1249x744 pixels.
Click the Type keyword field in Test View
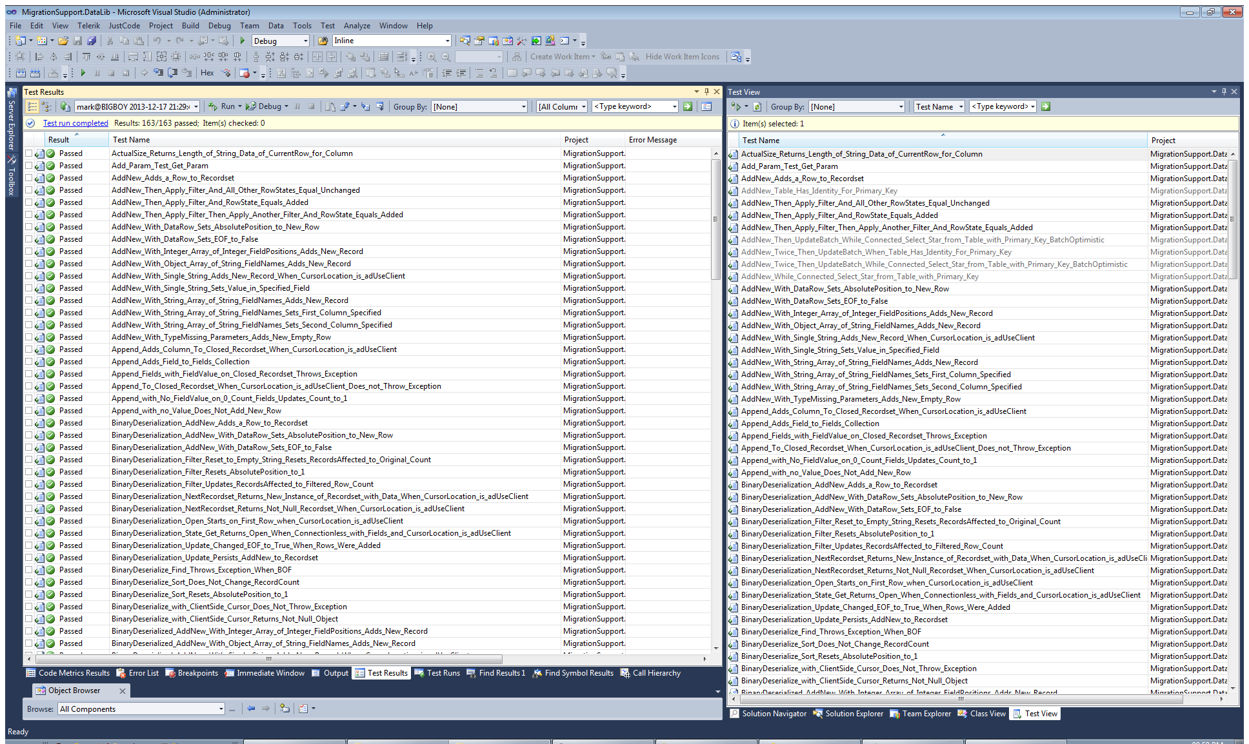point(999,106)
